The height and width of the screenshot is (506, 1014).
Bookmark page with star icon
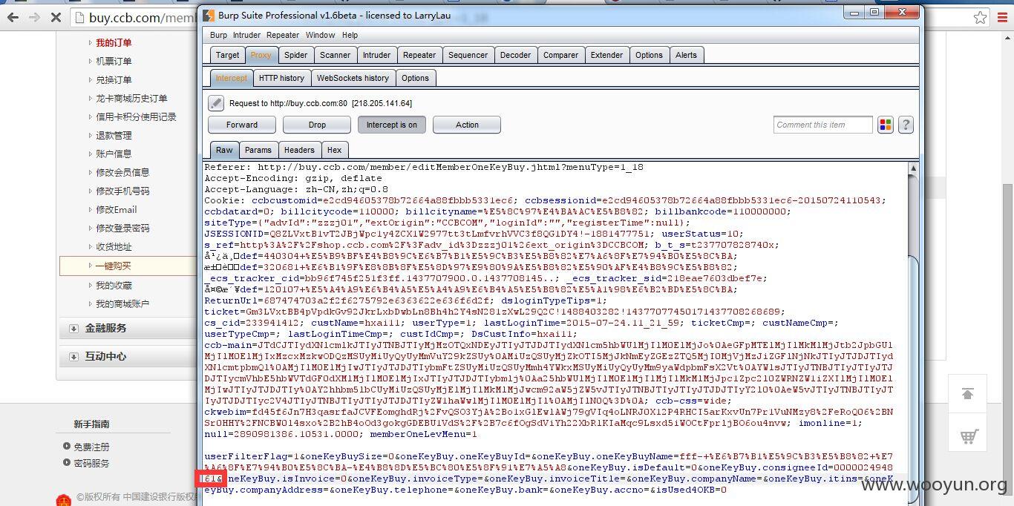980,18
